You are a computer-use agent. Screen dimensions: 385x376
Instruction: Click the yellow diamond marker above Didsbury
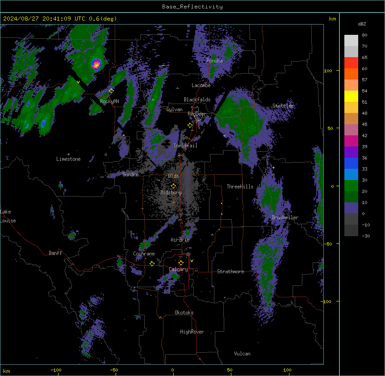pos(173,186)
